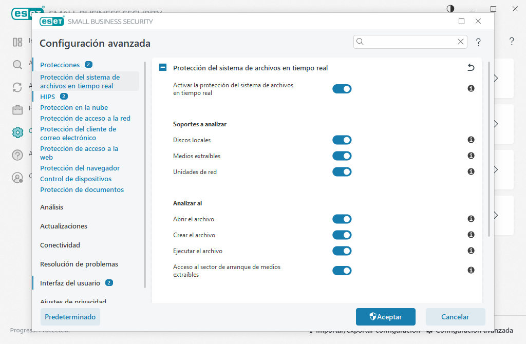
Task: Open the ESET dashboard overview icon
Action: coord(17,42)
